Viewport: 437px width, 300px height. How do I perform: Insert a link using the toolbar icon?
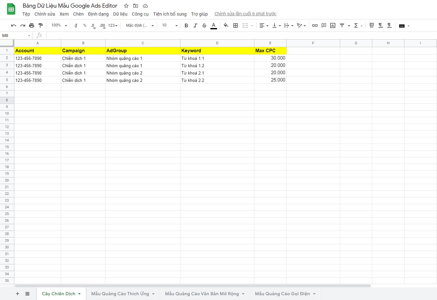tap(315, 25)
